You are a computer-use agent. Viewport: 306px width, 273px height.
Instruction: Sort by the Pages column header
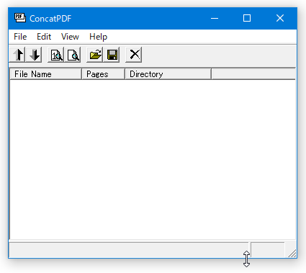[x=104, y=74]
